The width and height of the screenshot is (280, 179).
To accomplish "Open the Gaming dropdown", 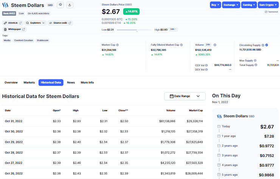I will [249, 5].
